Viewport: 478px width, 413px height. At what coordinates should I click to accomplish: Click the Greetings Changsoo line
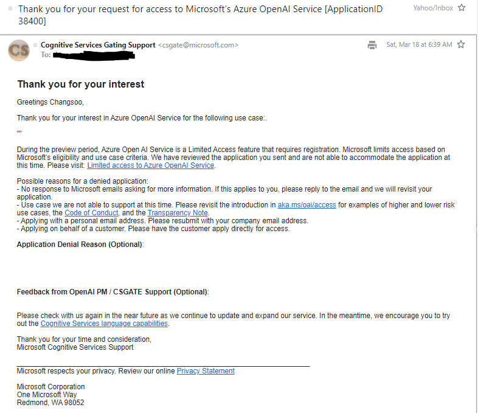50,102
